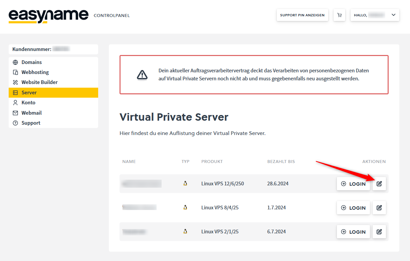
Task: Expand the Hallo user account dropdown
Action: coord(375,15)
